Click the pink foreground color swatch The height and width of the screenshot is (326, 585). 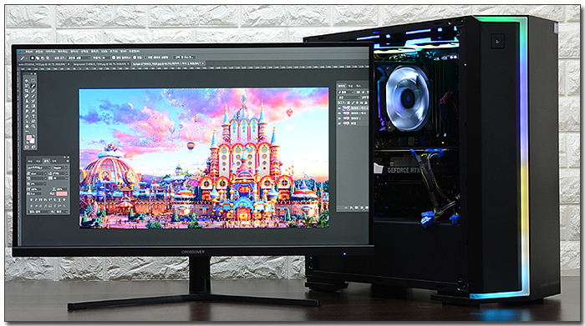click(x=28, y=138)
